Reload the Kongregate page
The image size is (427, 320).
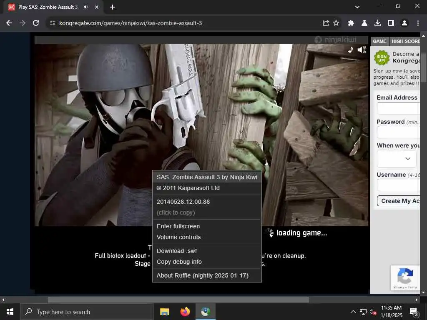(x=36, y=23)
